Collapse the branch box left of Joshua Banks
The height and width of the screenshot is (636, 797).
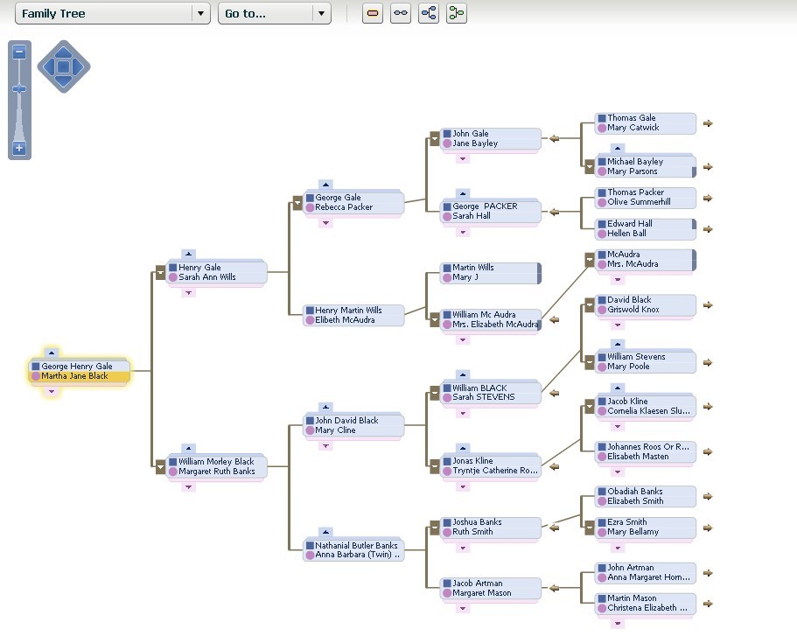[435, 528]
